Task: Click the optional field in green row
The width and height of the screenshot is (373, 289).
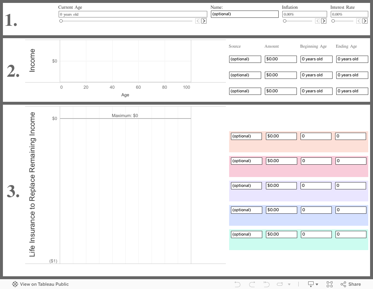Action: coord(246,234)
